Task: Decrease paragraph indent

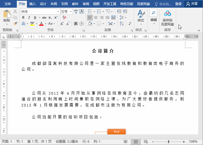Action: [x=119, y=11]
